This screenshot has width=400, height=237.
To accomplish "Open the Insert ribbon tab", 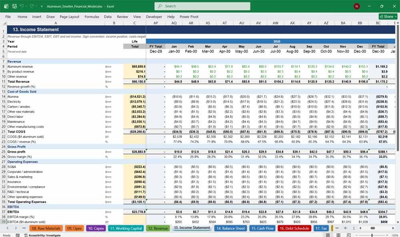I will (x=37, y=16).
